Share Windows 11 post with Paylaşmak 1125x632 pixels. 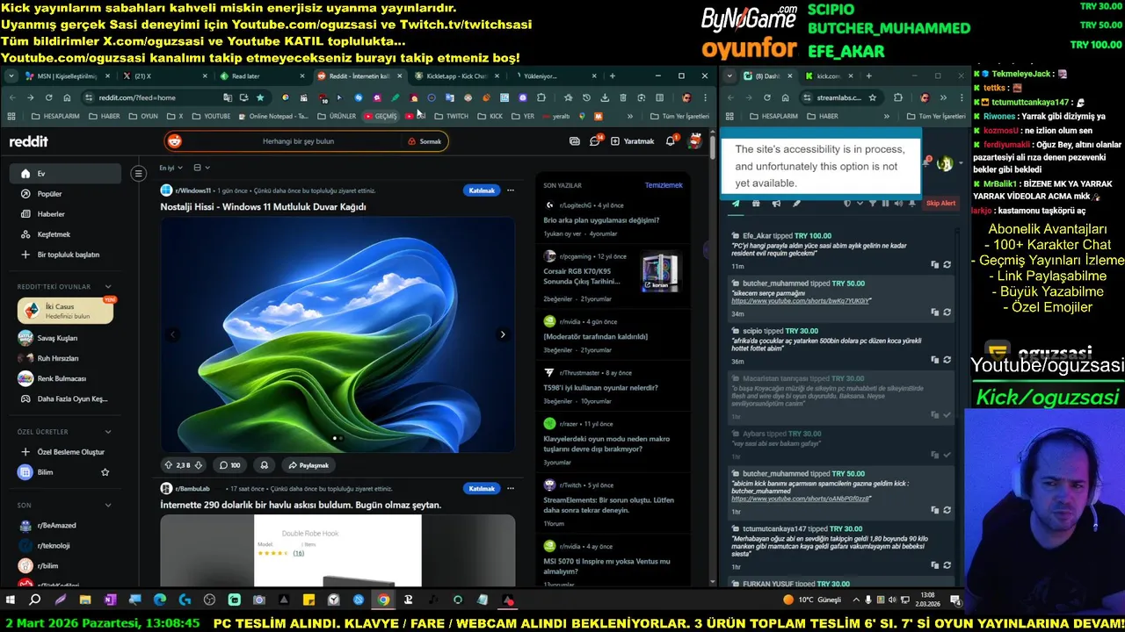(308, 465)
